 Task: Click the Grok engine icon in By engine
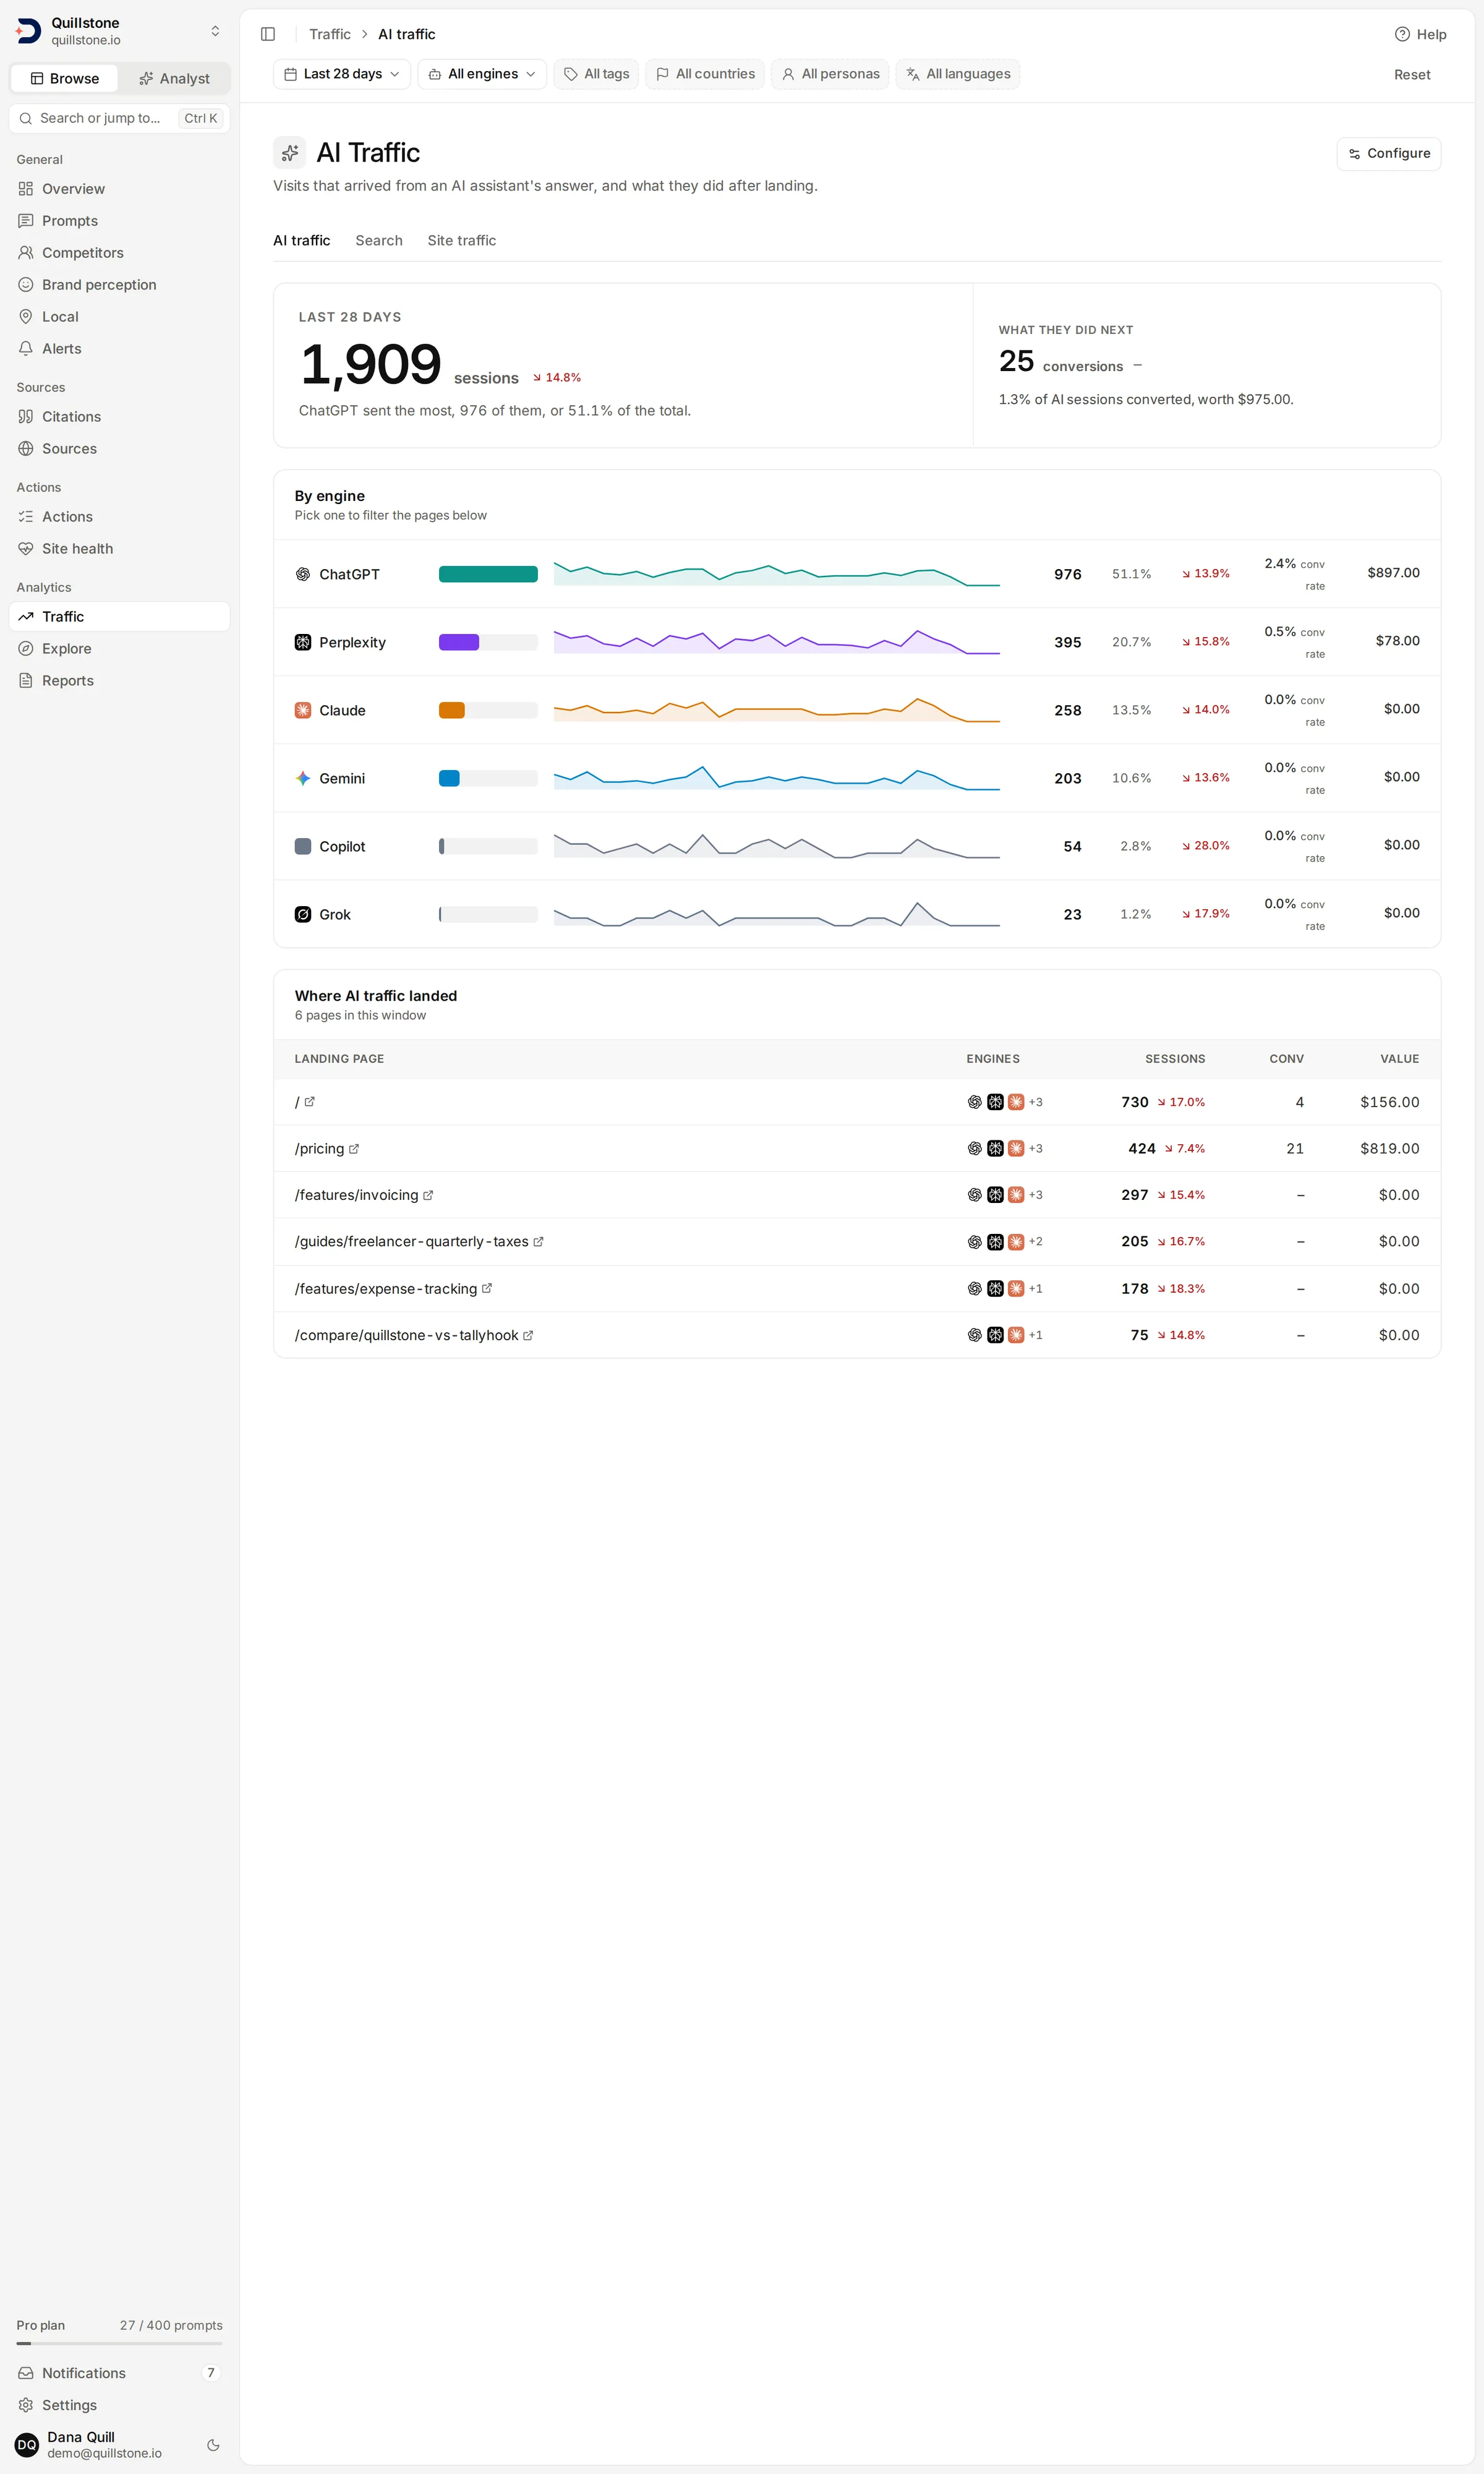[303, 914]
